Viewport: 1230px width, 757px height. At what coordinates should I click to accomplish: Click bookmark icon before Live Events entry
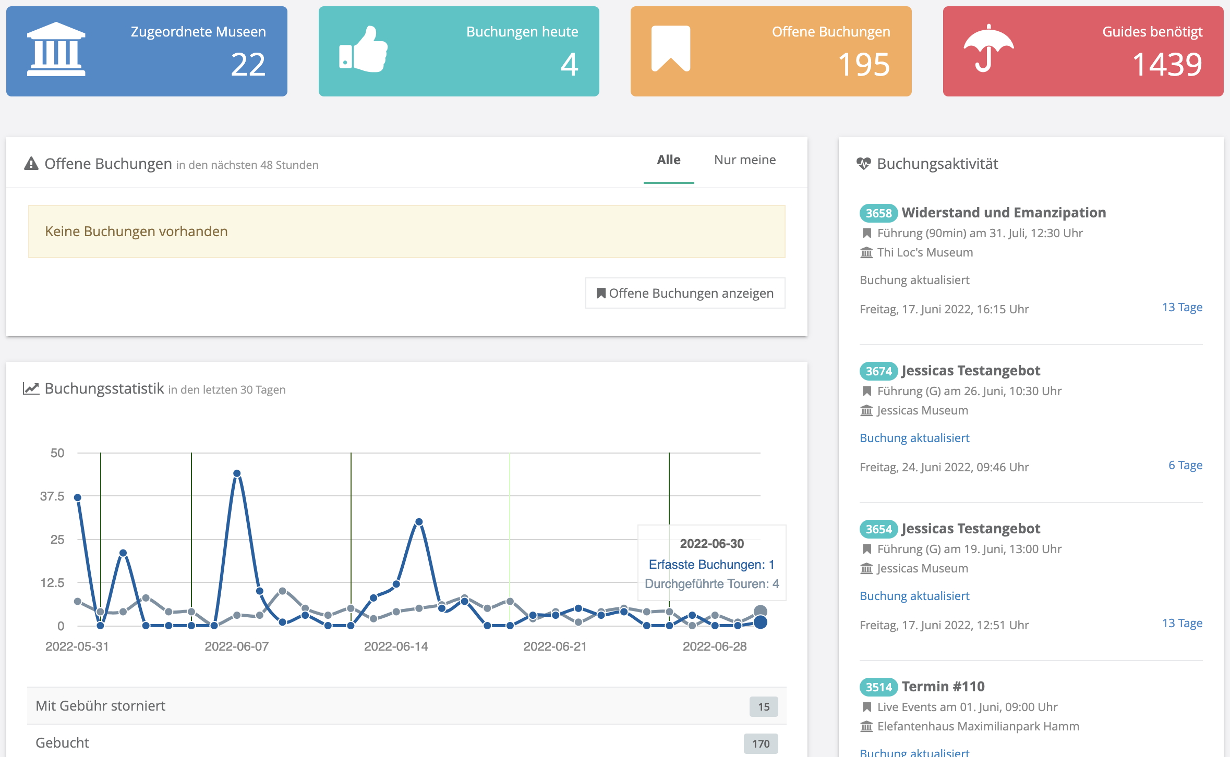(866, 707)
